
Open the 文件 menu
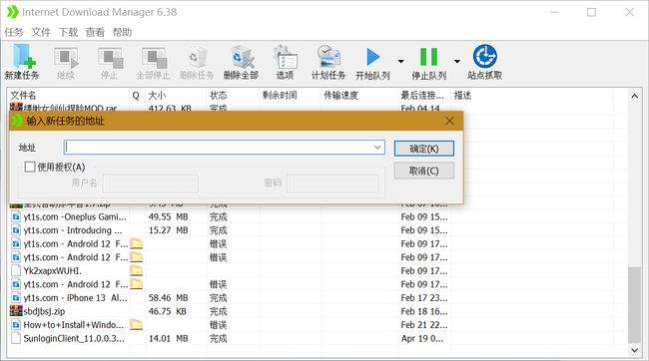pos(41,32)
